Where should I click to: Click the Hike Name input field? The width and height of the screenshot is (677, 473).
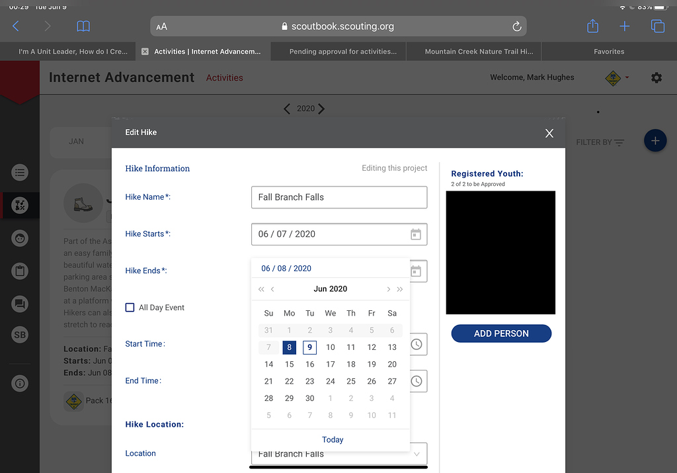(338, 197)
